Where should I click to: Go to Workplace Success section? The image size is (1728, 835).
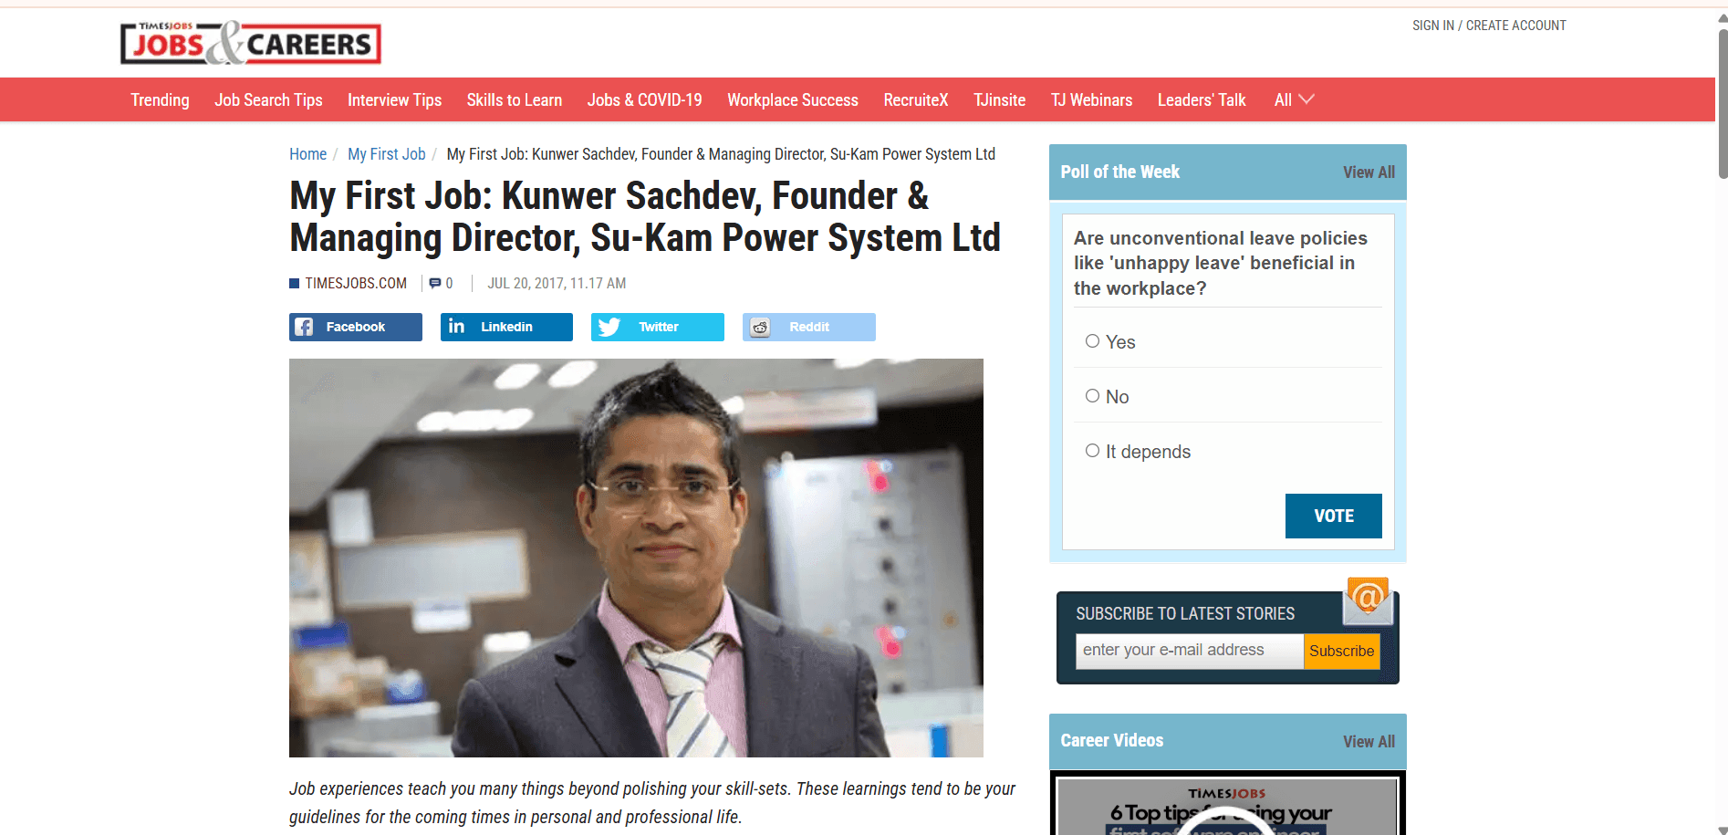[793, 99]
